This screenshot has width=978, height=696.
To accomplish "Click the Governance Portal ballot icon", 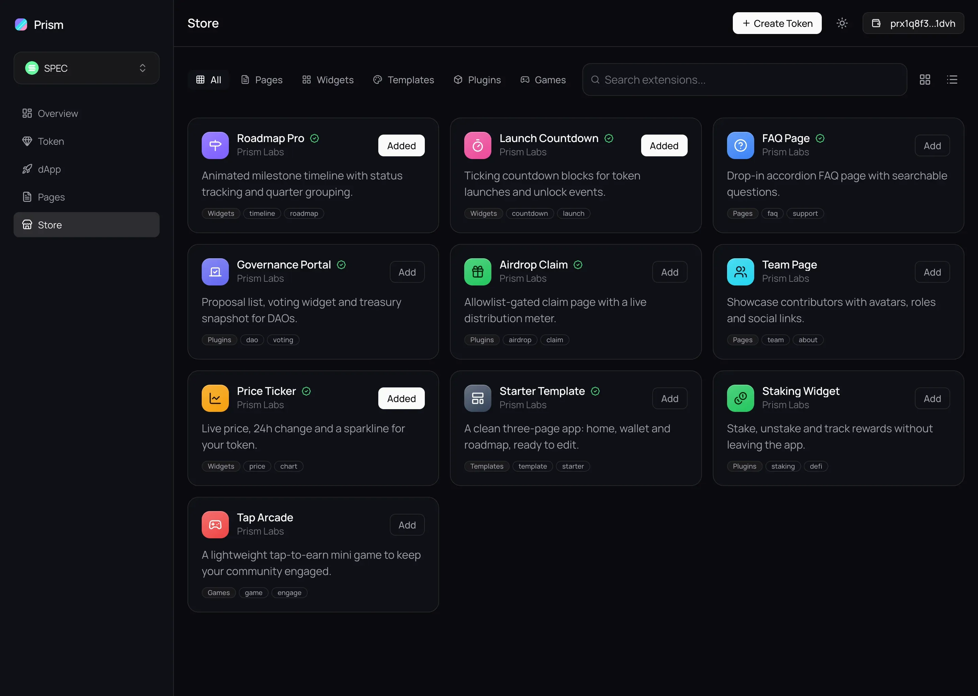I will pyautogui.click(x=215, y=272).
